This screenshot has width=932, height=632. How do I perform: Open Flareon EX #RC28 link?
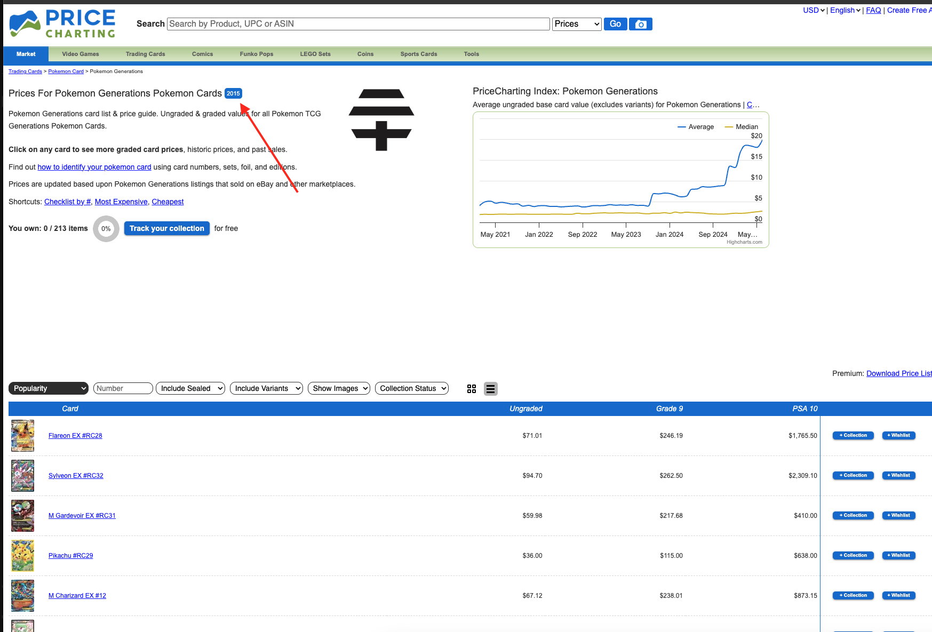tap(75, 436)
